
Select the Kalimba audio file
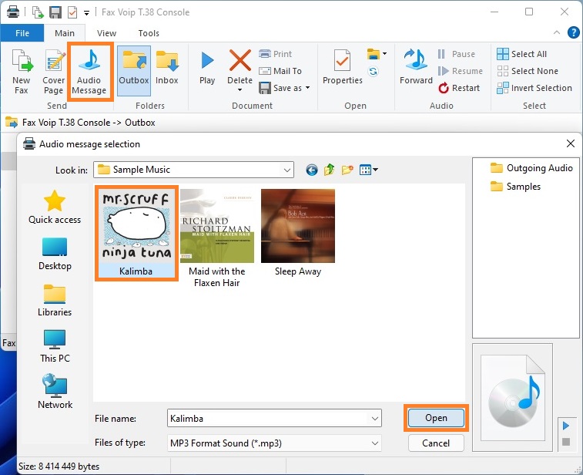[136, 233]
